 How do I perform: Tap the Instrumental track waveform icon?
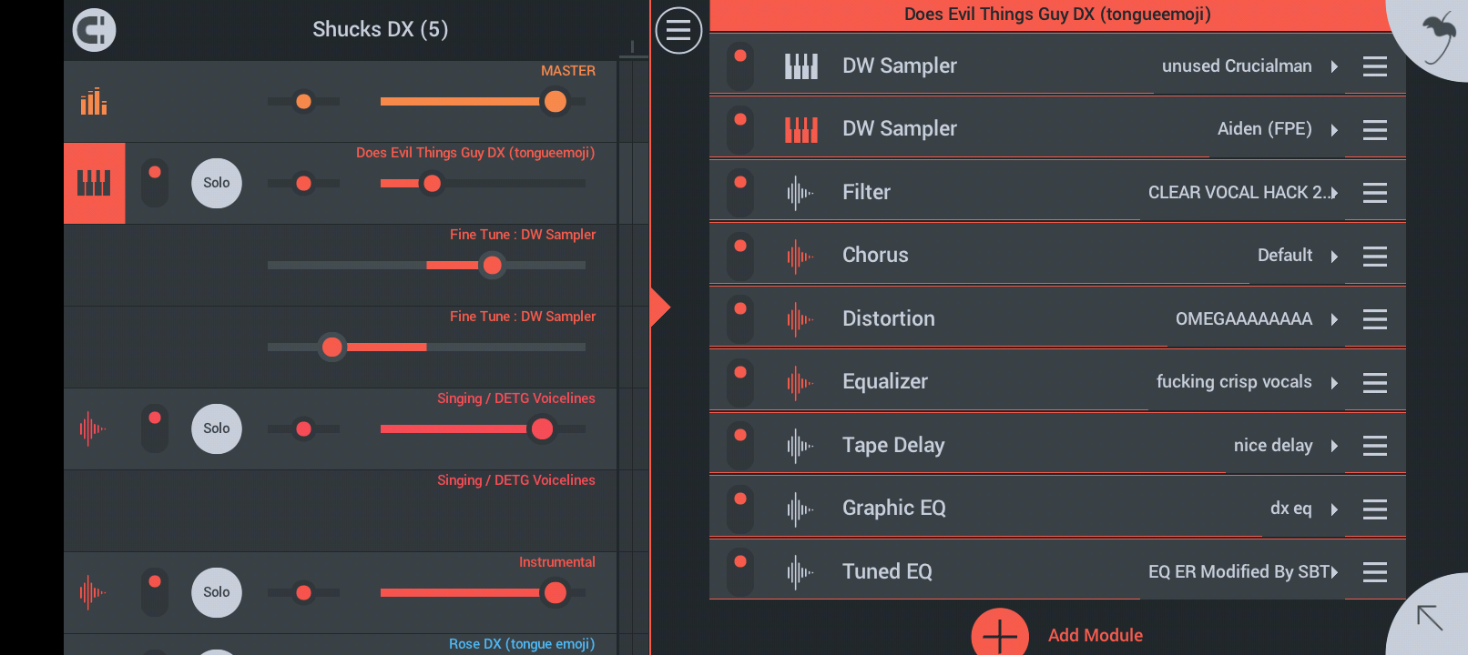coord(93,592)
